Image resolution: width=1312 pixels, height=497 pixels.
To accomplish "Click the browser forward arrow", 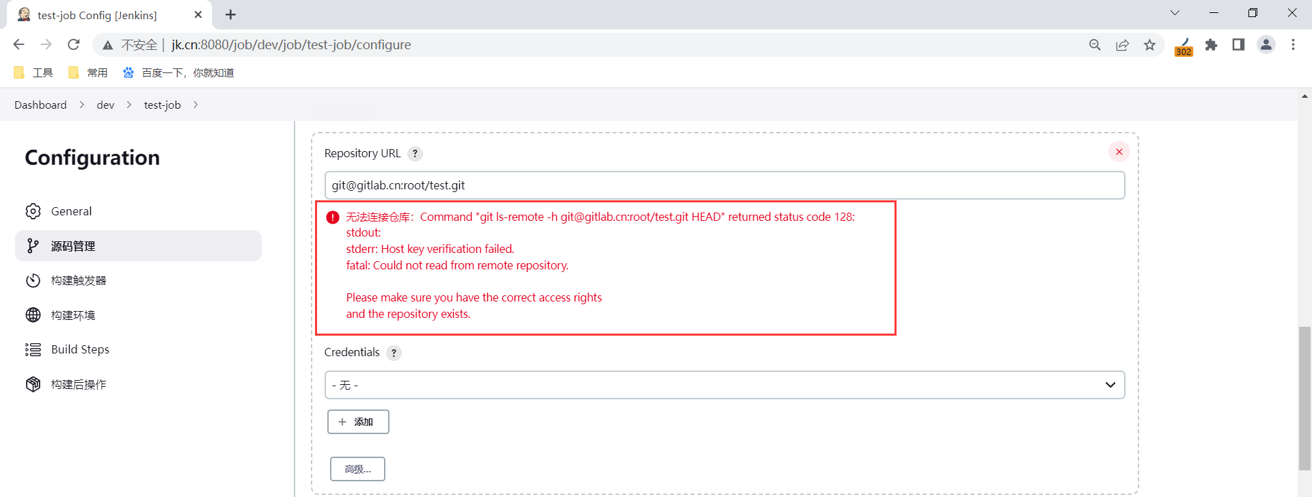I will tap(46, 44).
